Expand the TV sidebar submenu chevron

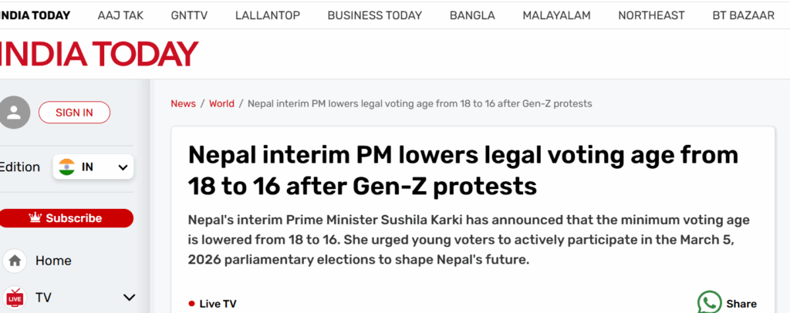pos(129,298)
